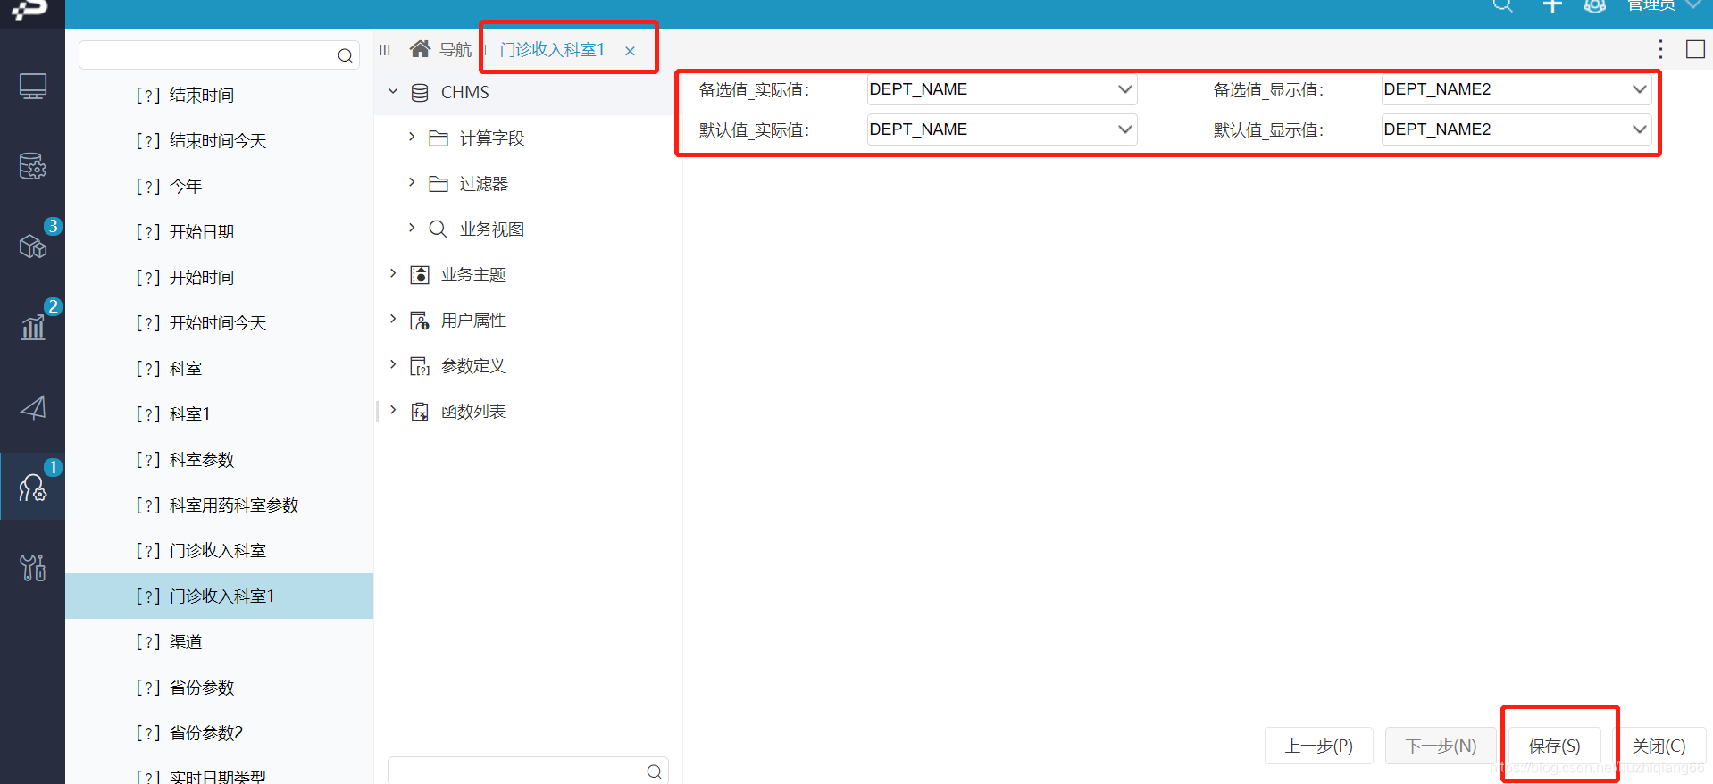Select parameter 结束时间今天
The height and width of the screenshot is (784, 1713).
pos(219,140)
